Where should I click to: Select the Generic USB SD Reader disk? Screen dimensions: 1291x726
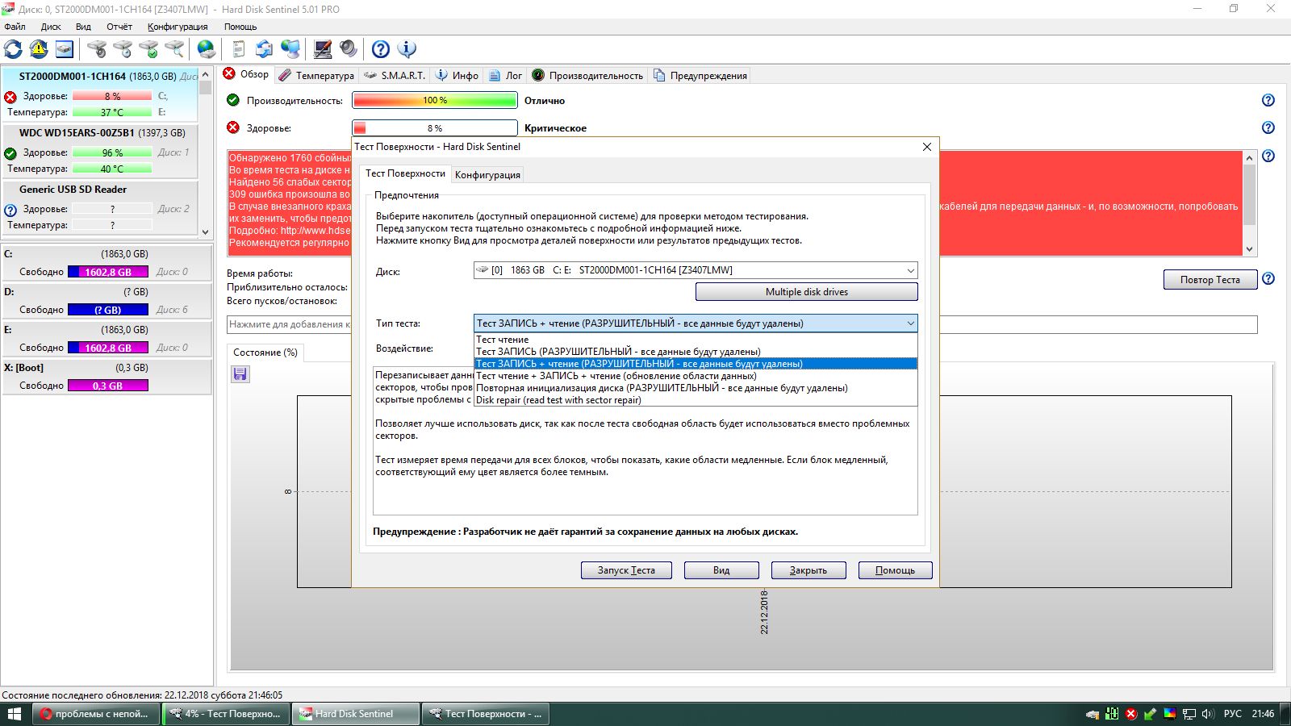click(99, 207)
